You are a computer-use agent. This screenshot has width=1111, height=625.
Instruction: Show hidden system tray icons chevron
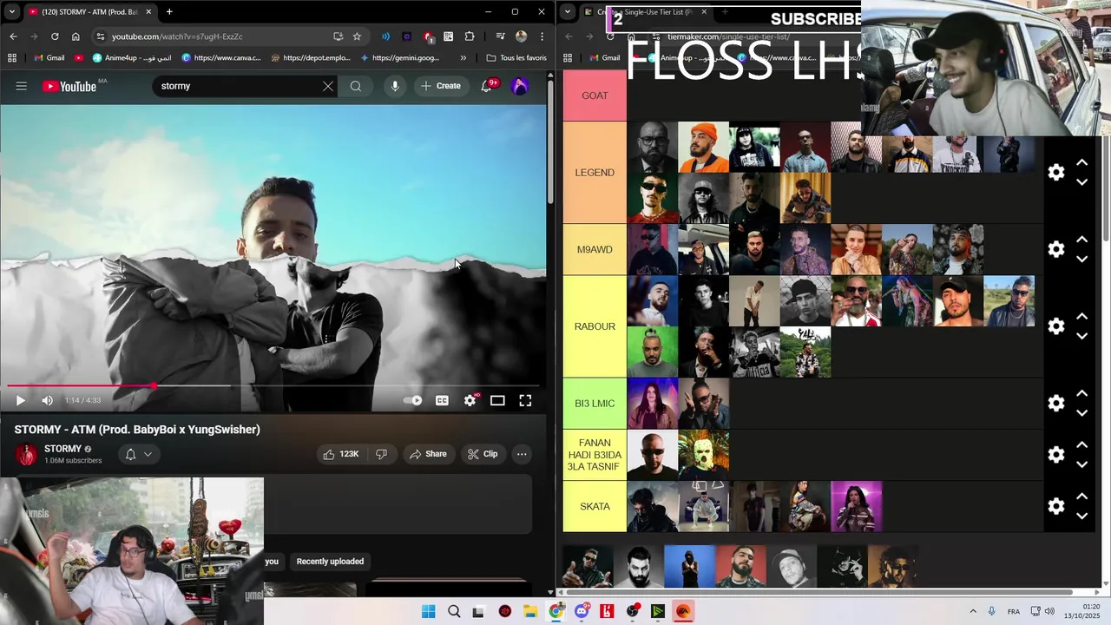click(973, 611)
